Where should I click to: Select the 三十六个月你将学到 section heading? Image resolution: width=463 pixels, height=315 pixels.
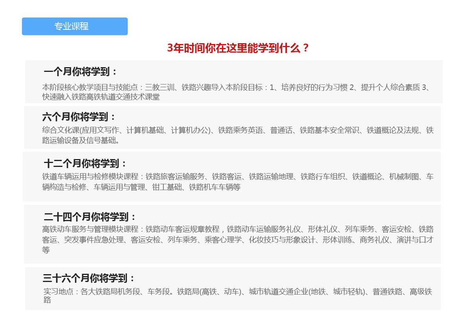[89, 279]
